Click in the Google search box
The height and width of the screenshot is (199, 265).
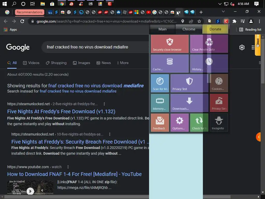(95, 47)
